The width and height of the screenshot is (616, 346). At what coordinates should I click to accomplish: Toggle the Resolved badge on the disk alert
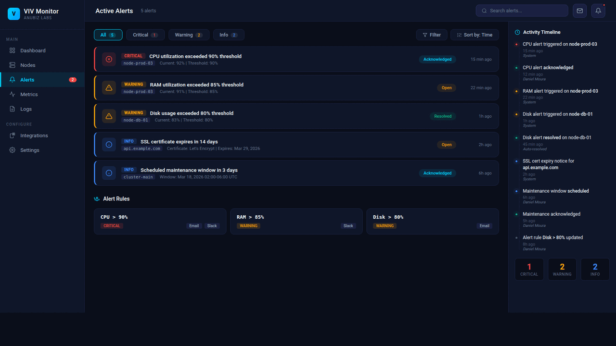click(x=442, y=116)
